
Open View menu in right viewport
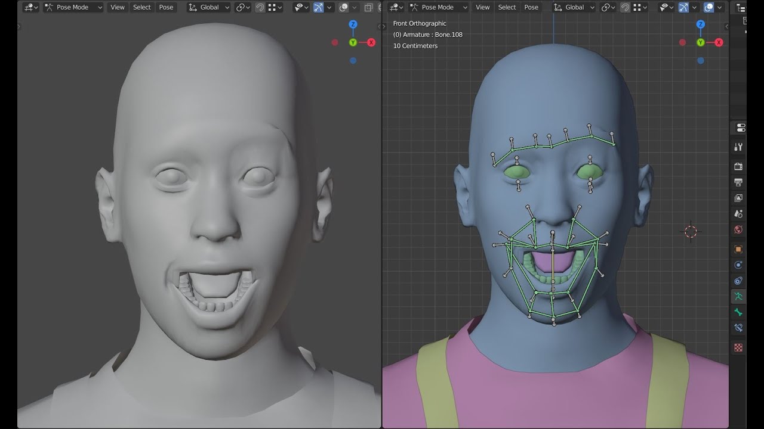point(483,7)
